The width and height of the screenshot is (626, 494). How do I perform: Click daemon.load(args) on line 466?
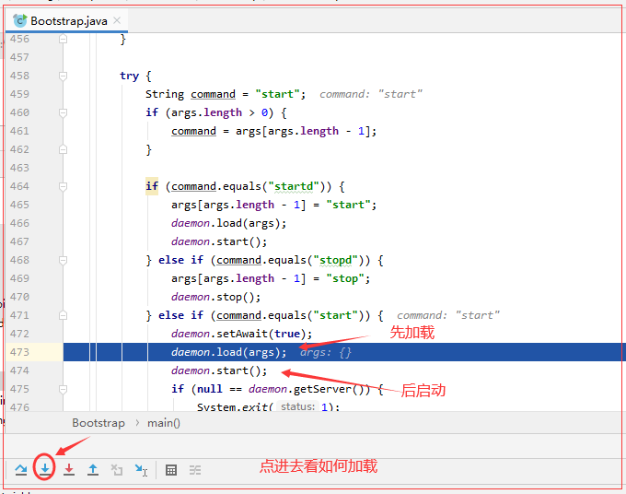click(x=228, y=223)
